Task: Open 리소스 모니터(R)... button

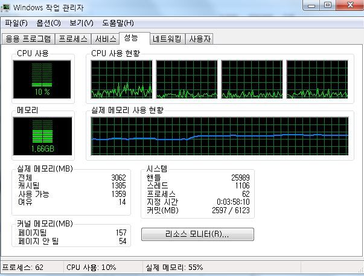Action: click(197, 234)
